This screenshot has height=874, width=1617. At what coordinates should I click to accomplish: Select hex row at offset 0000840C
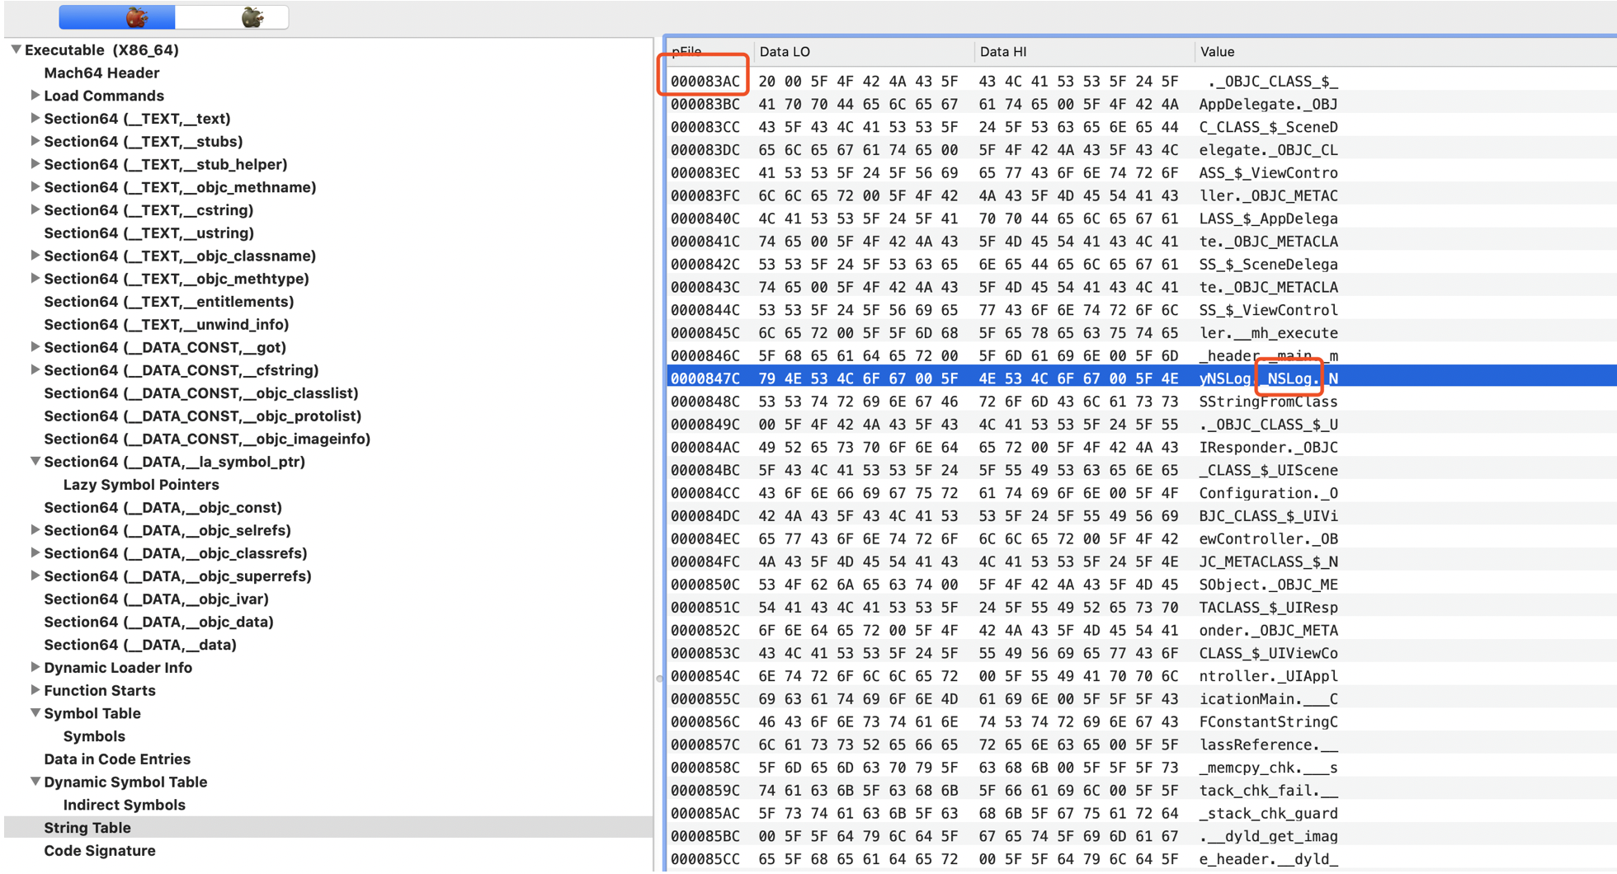1142,218
